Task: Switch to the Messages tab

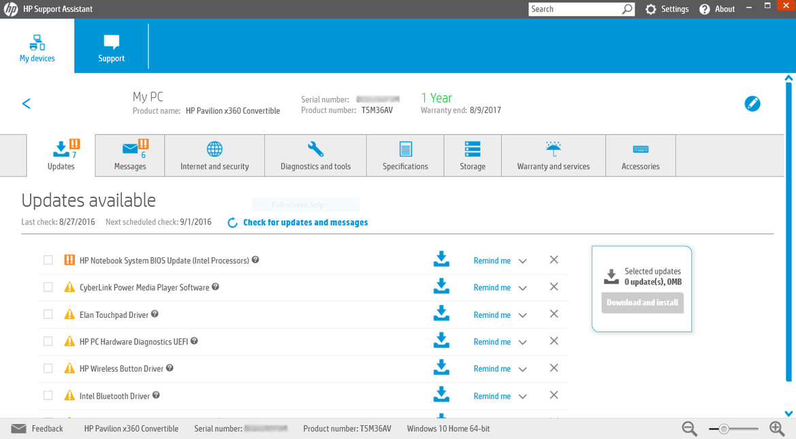Action: (x=130, y=155)
